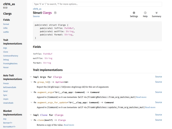Open the Help question mark icon
The height and width of the screenshot is (129, 172).
pyautogui.click(x=145, y=13)
